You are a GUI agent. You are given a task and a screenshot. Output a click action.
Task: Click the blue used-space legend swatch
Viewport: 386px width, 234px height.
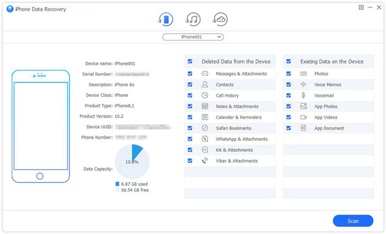click(x=118, y=184)
